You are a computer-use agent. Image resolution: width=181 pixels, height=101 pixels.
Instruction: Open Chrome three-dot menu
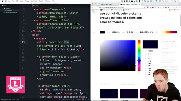click(x=179, y=7)
